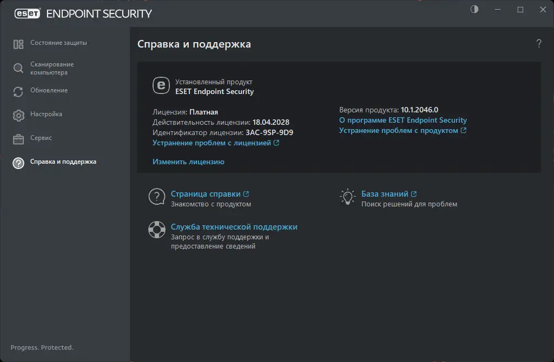Click the Изменить лицензию link
This screenshot has height=362, width=554.
pos(188,162)
